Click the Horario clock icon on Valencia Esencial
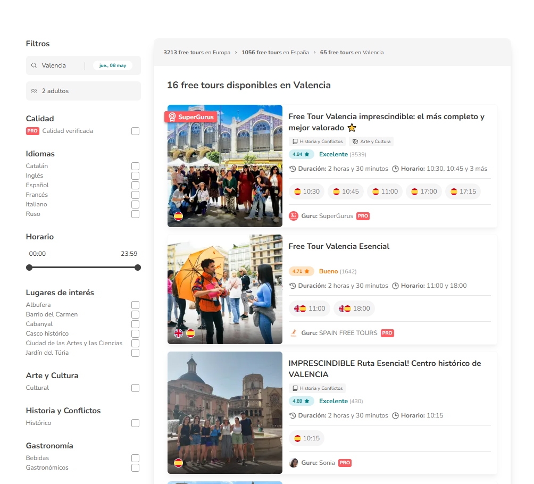The width and height of the screenshot is (534, 484). point(395,286)
